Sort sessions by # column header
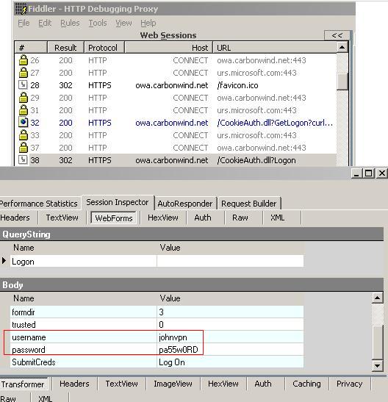Screen dimensions: 388x402 (x=31, y=48)
